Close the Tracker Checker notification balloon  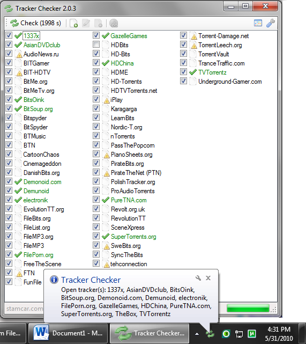208,278
